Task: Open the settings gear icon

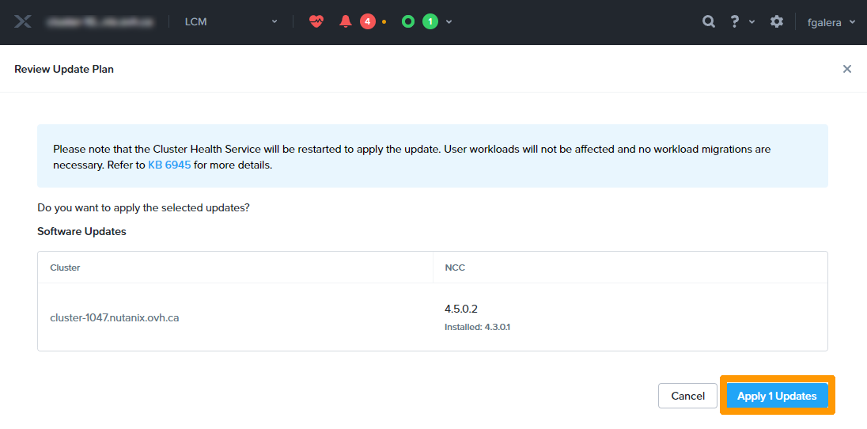Action: click(777, 21)
